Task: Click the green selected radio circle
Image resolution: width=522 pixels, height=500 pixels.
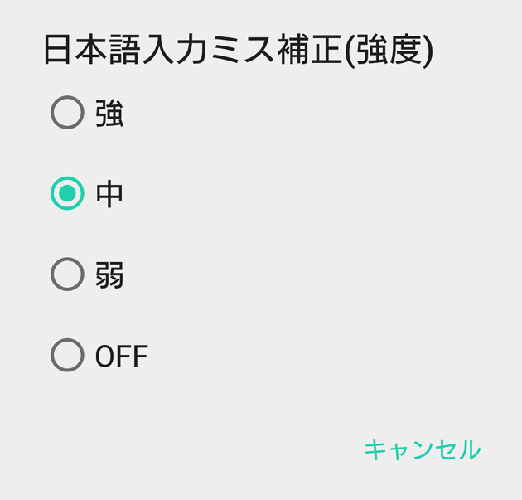Action: (x=67, y=194)
